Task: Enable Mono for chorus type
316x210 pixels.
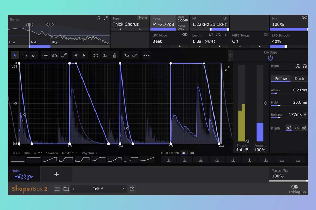Action: click(x=143, y=17)
